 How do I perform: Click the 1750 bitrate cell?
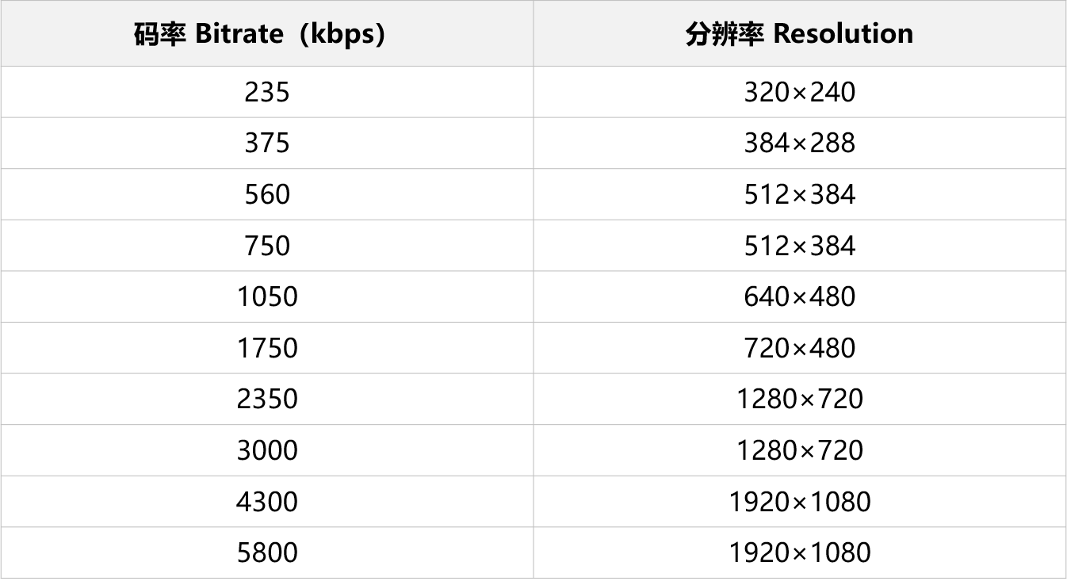[x=267, y=348]
